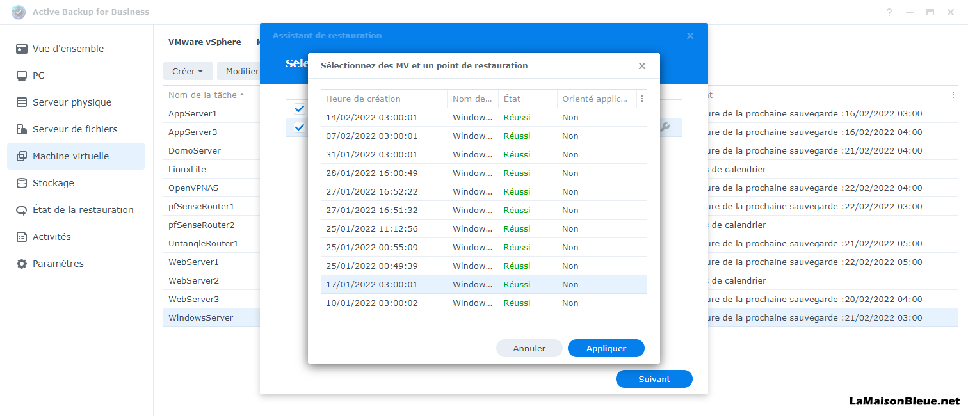The width and height of the screenshot is (968, 416).
Task: Select restore point 10/01/2022 03:00:02
Action: click(x=484, y=303)
